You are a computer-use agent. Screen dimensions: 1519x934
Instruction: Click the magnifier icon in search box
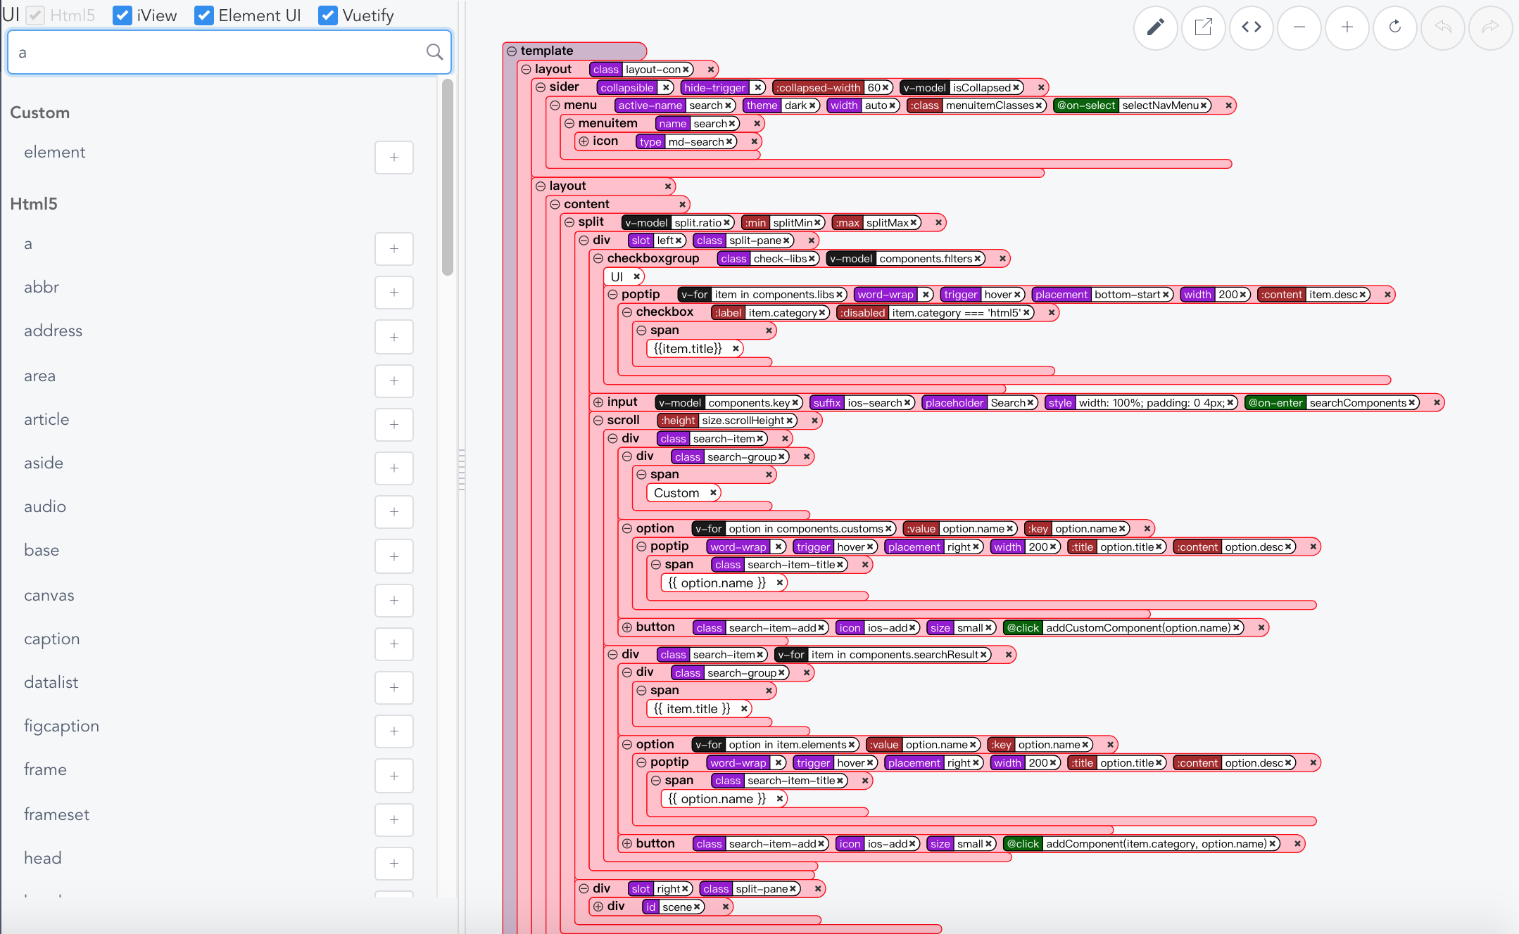[434, 52]
